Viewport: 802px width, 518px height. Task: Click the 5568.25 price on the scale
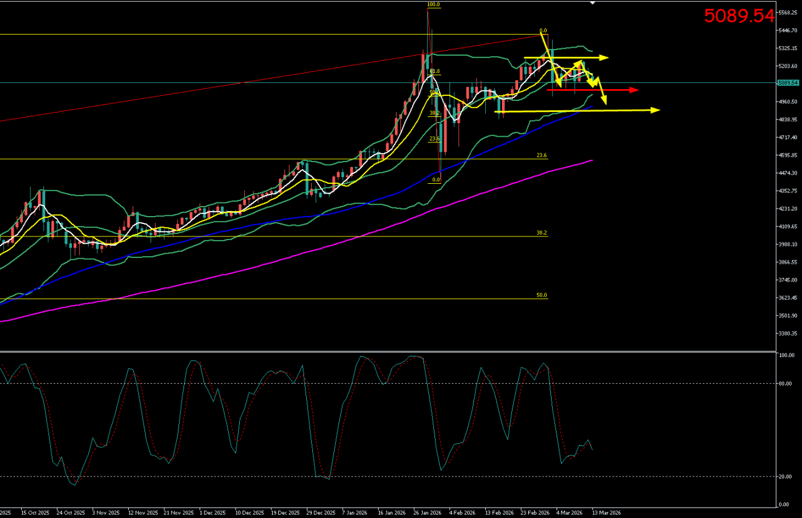(x=788, y=12)
